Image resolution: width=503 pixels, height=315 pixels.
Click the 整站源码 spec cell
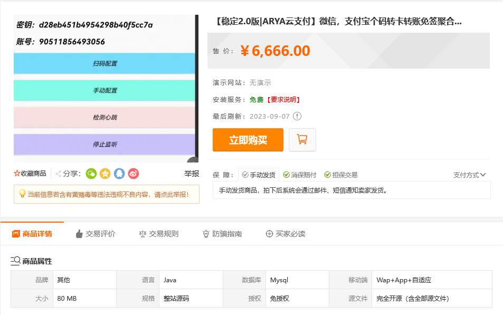[191, 298]
